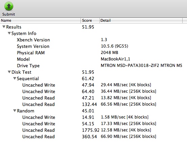187x144 pixels.
Task: Select Uncached Write row scoring 64.40
Action: [93, 91]
